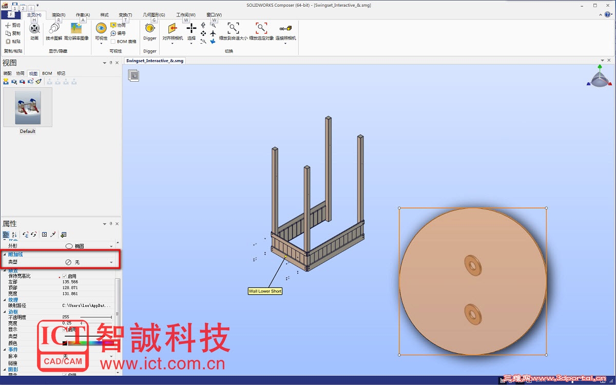Click the 编号 (Callout numbering) button
Image resolution: width=616 pixels, height=385 pixels.
pyautogui.click(x=118, y=33)
